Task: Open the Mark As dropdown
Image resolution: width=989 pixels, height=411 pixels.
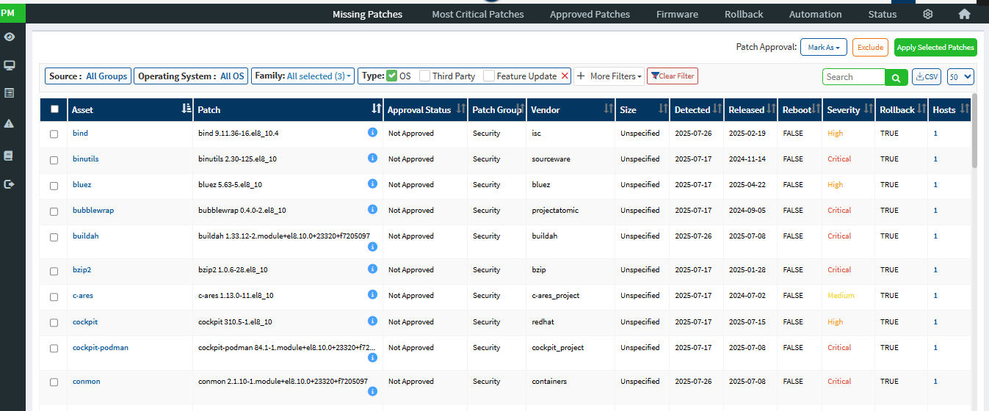Action: [x=824, y=47]
